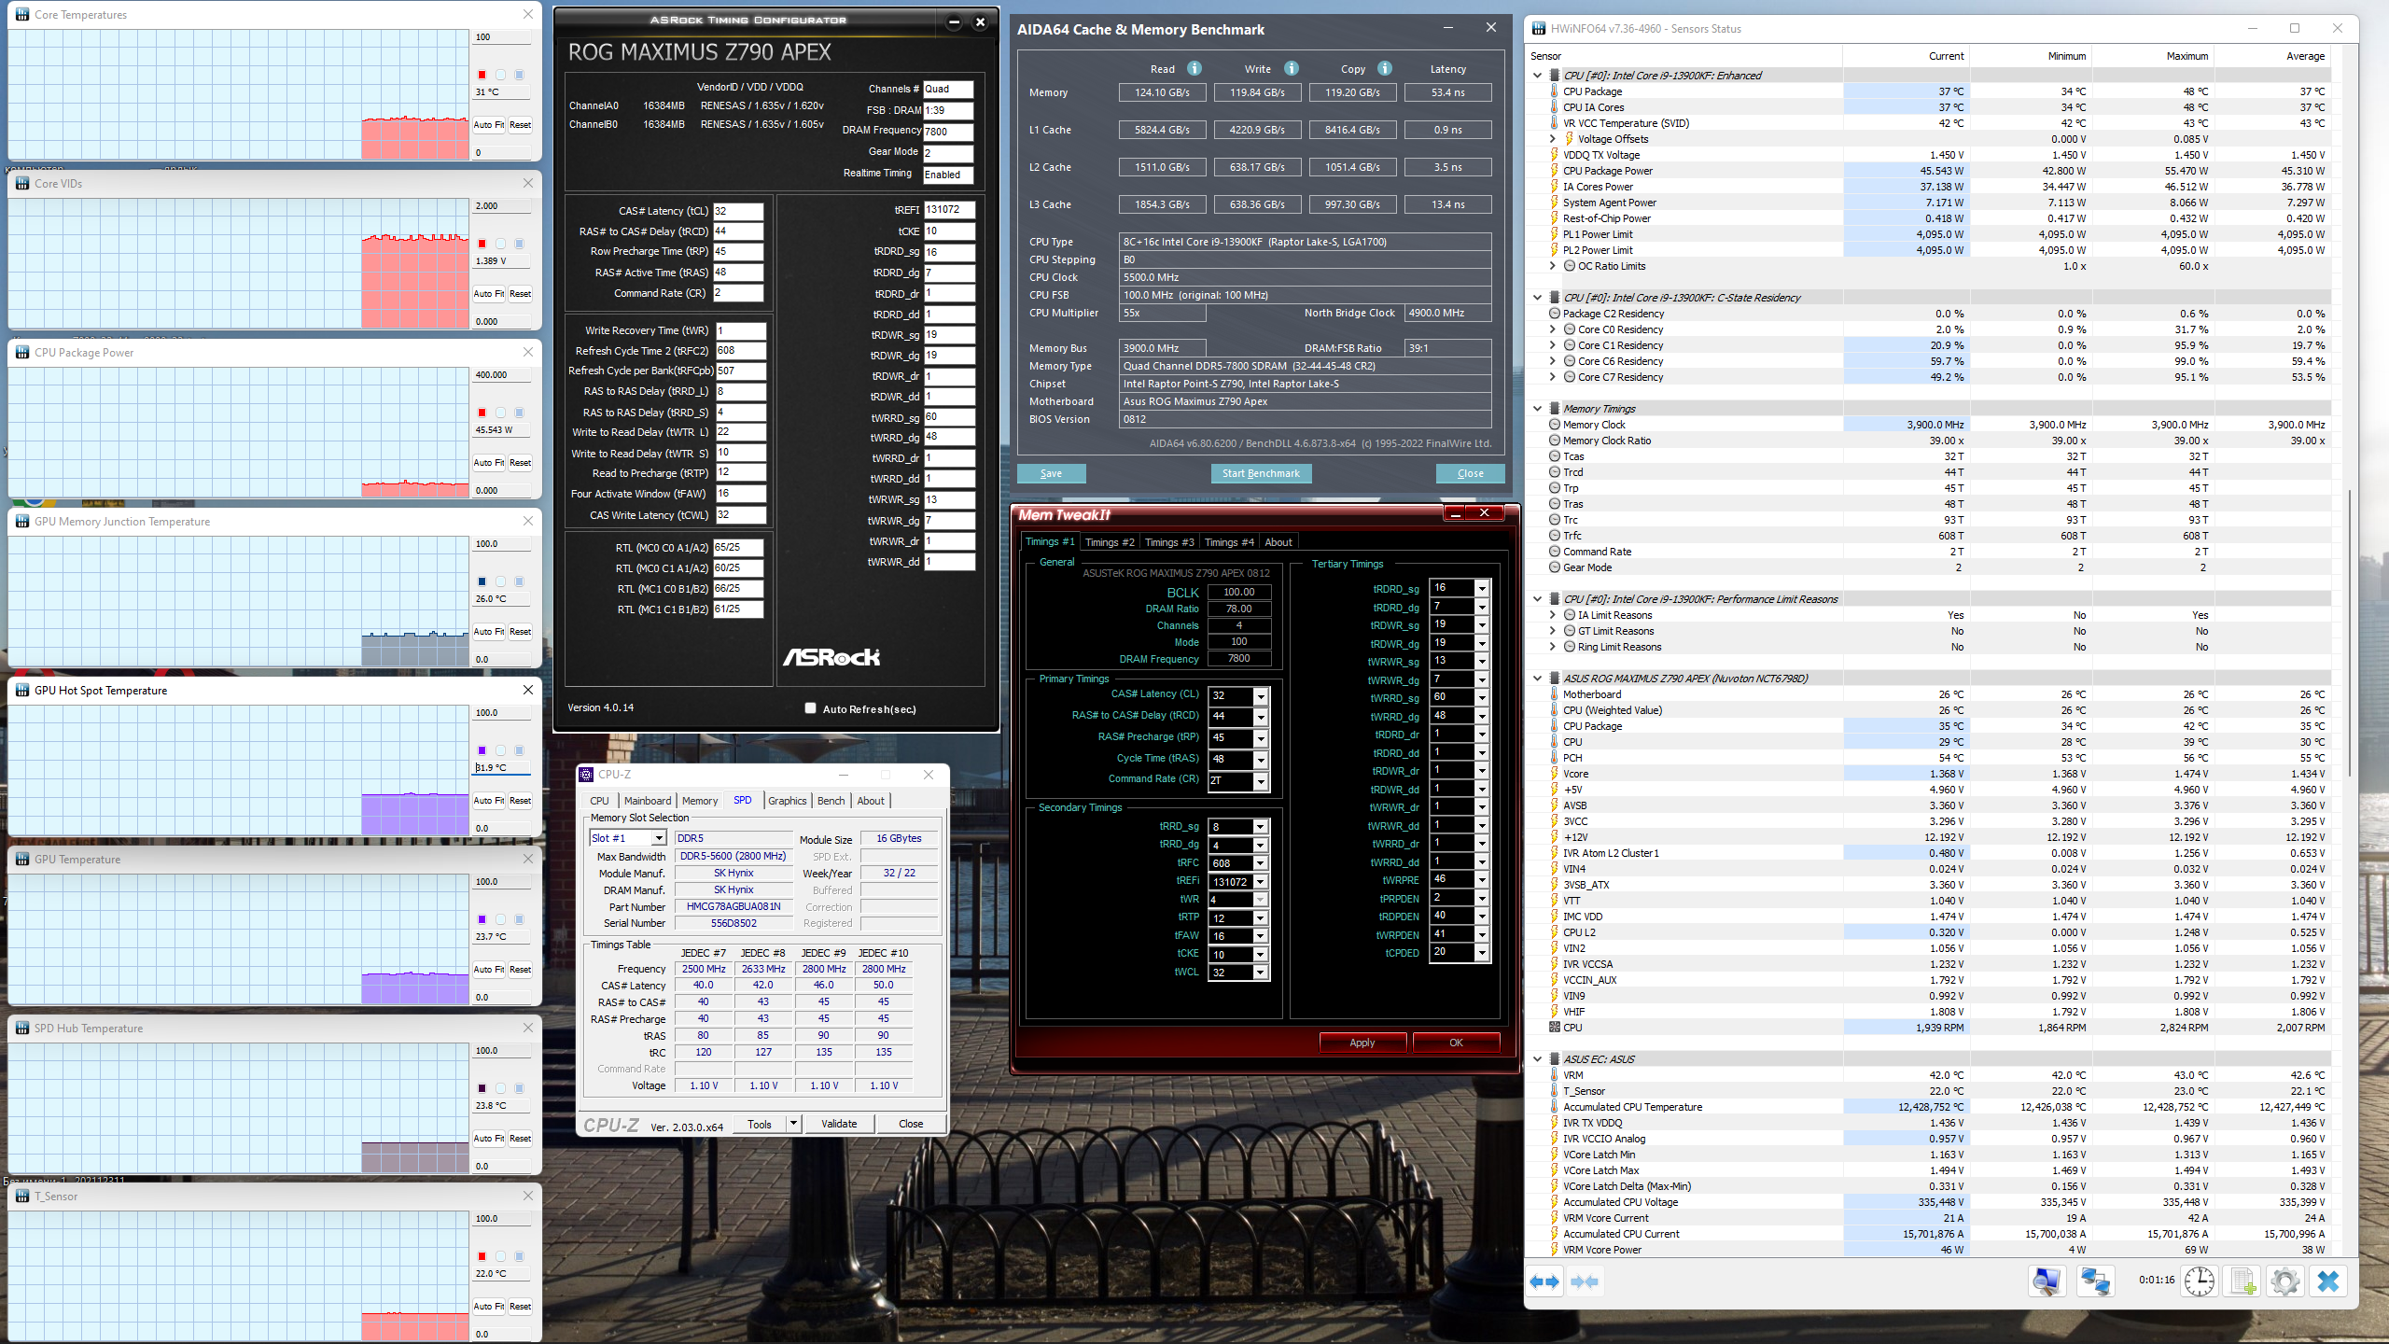The height and width of the screenshot is (1344, 2389).
Task: Open the CAS# Latency dropdown in MemTweakIt
Action: [1260, 696]
